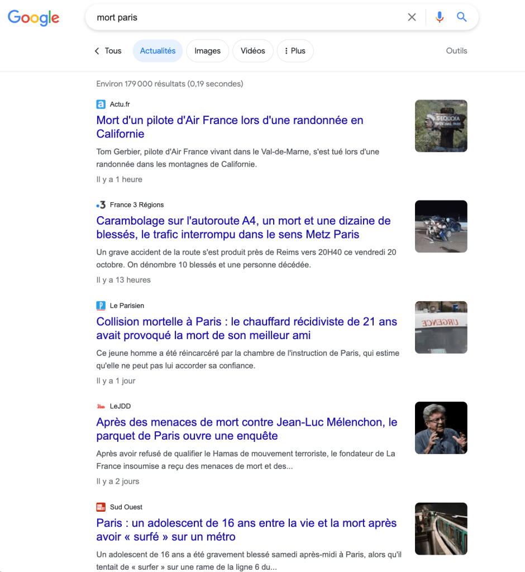Open the Outils options
The height and width of the screenshot is (572, 525).
(x=456, y=51)
